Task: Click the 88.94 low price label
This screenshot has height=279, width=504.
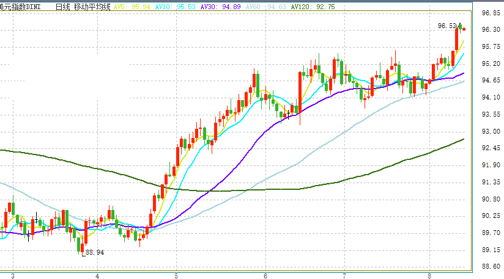Action: point(95,252)
